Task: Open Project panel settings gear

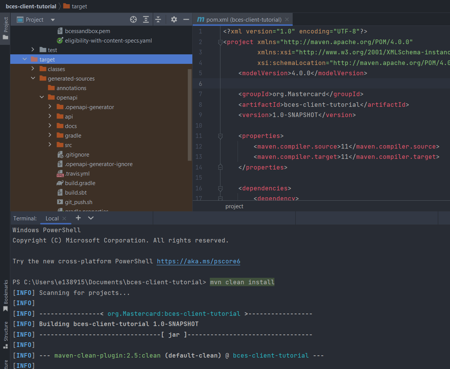Action: point(174,19)
